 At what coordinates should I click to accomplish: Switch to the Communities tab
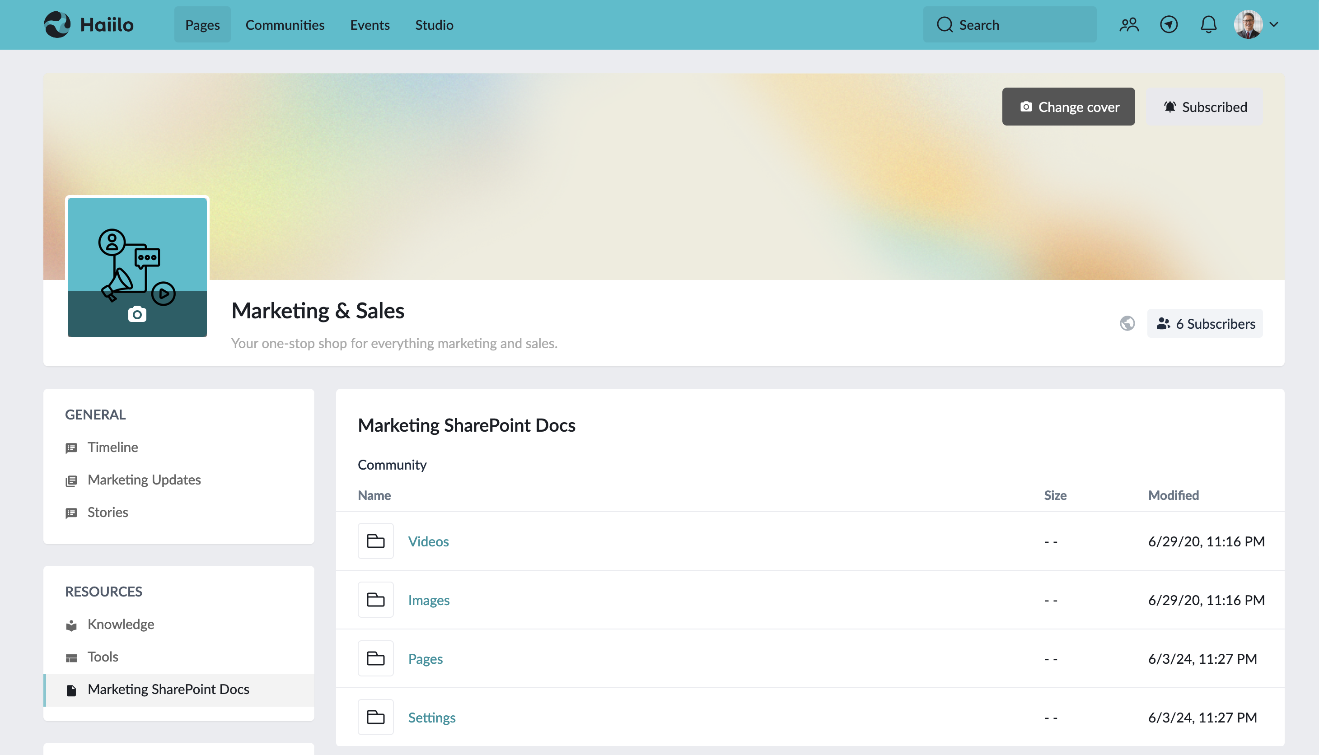point(285,24)
